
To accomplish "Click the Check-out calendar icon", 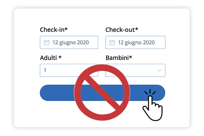I will tap(112, 42).
